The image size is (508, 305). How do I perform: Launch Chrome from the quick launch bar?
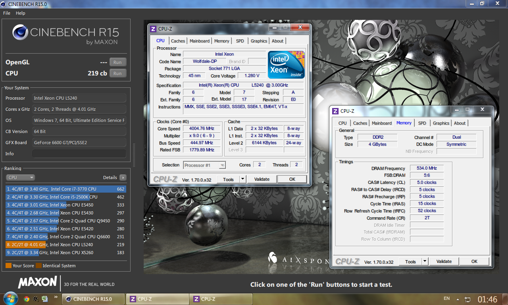click(x=27, y=299)
